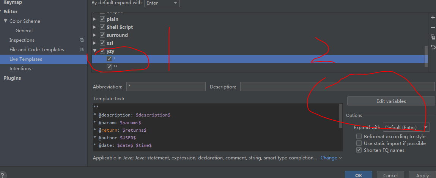Screen dimensions: 436x178
Task: Click the template text vertical scrollbar
Action: click(341, 116)
